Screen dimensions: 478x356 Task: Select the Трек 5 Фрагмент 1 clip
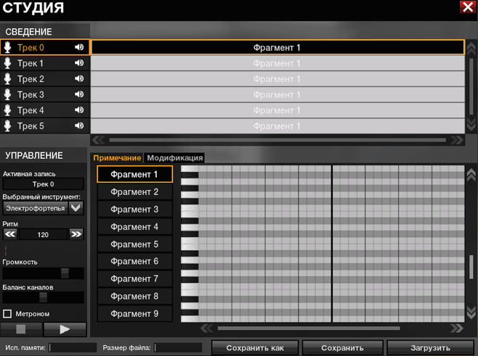(x=278, y=126)
